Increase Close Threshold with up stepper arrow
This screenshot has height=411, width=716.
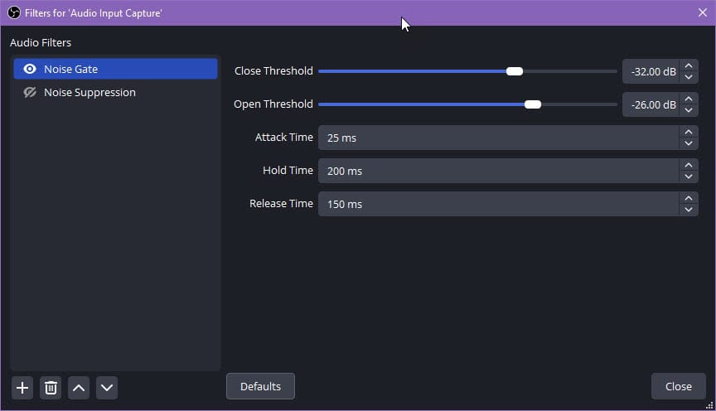point(689,65)
